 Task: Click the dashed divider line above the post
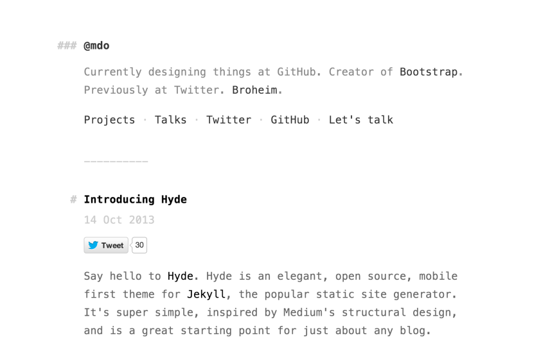pyautogui.click(x=116, y=161)
